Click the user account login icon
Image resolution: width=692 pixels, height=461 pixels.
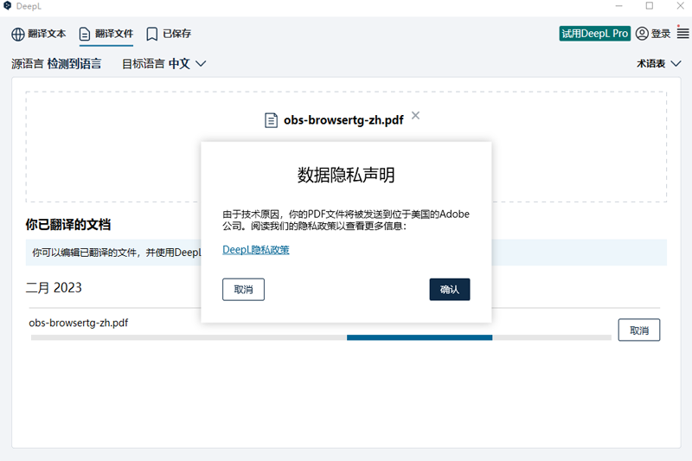(642, 34)
